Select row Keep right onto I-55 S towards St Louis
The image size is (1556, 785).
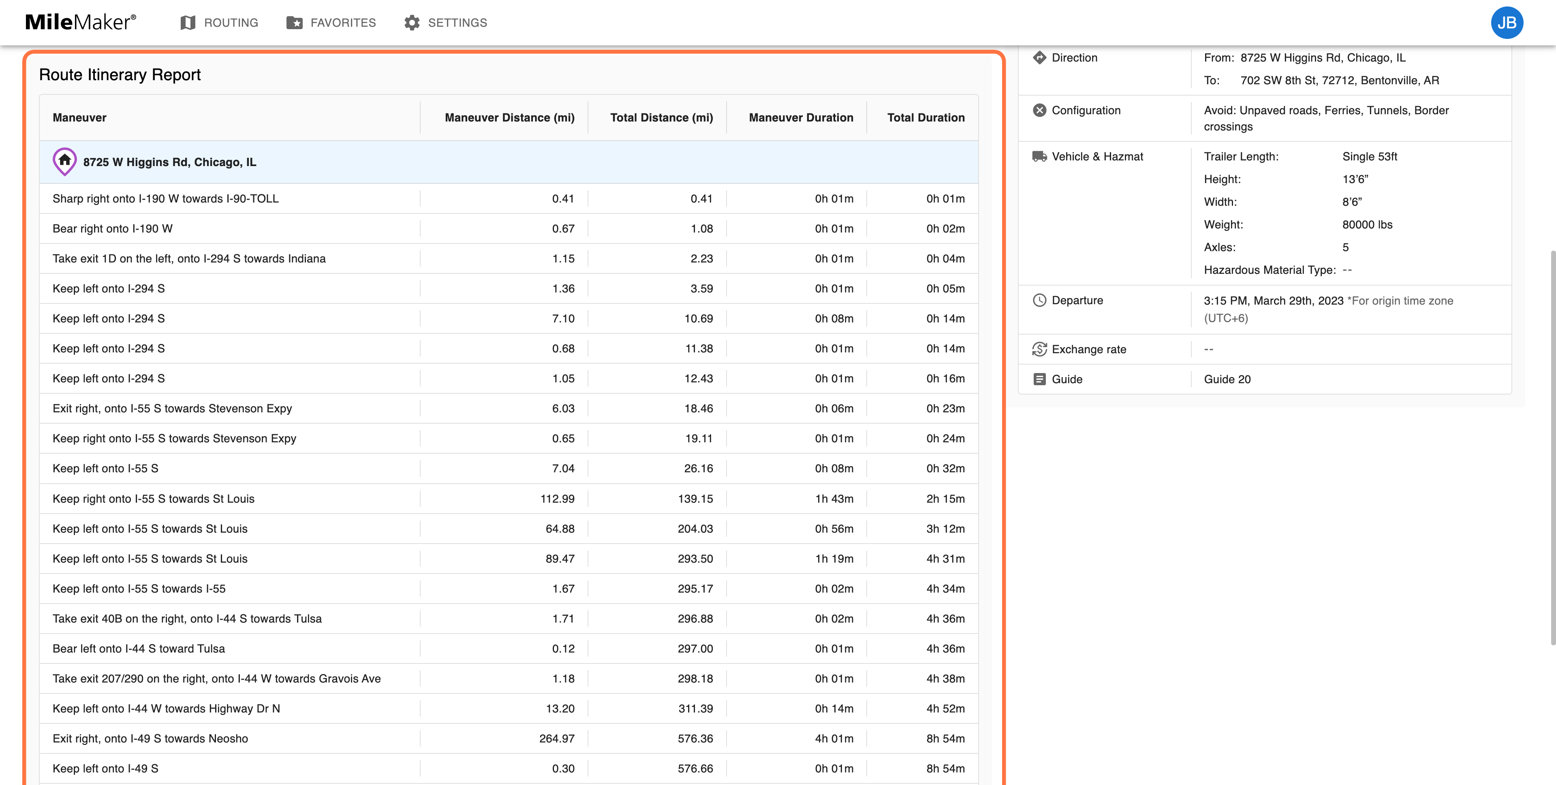click(x=509, y=499)
